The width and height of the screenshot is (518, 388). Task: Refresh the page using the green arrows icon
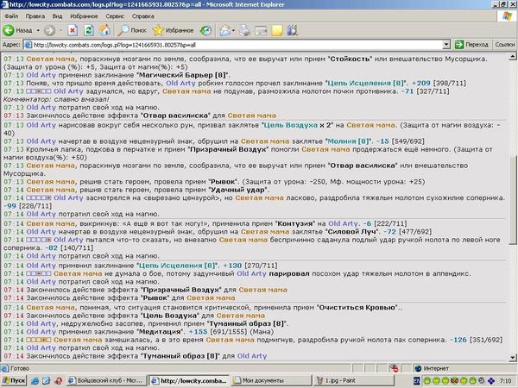89,30
